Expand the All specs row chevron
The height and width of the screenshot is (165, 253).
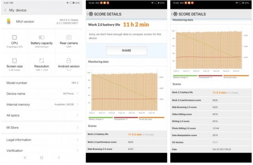[x=78, y=115]
